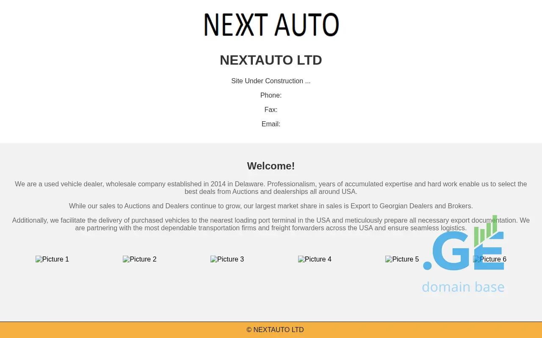This screenshot has height=338, width=542.
Task: Click the Picture 4 broken image
Action: click(x=315, y=259)
